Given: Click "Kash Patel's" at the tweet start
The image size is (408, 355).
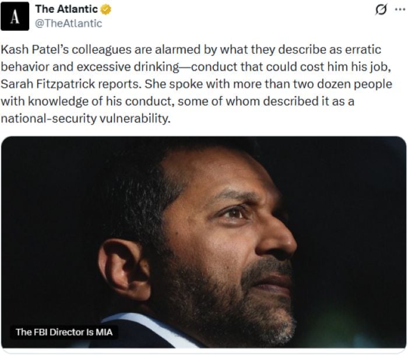Looking at the screenshot, I should coord(30,50).
